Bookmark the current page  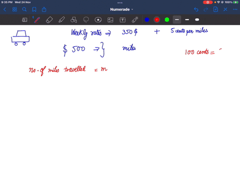click(x=34, y=9)
